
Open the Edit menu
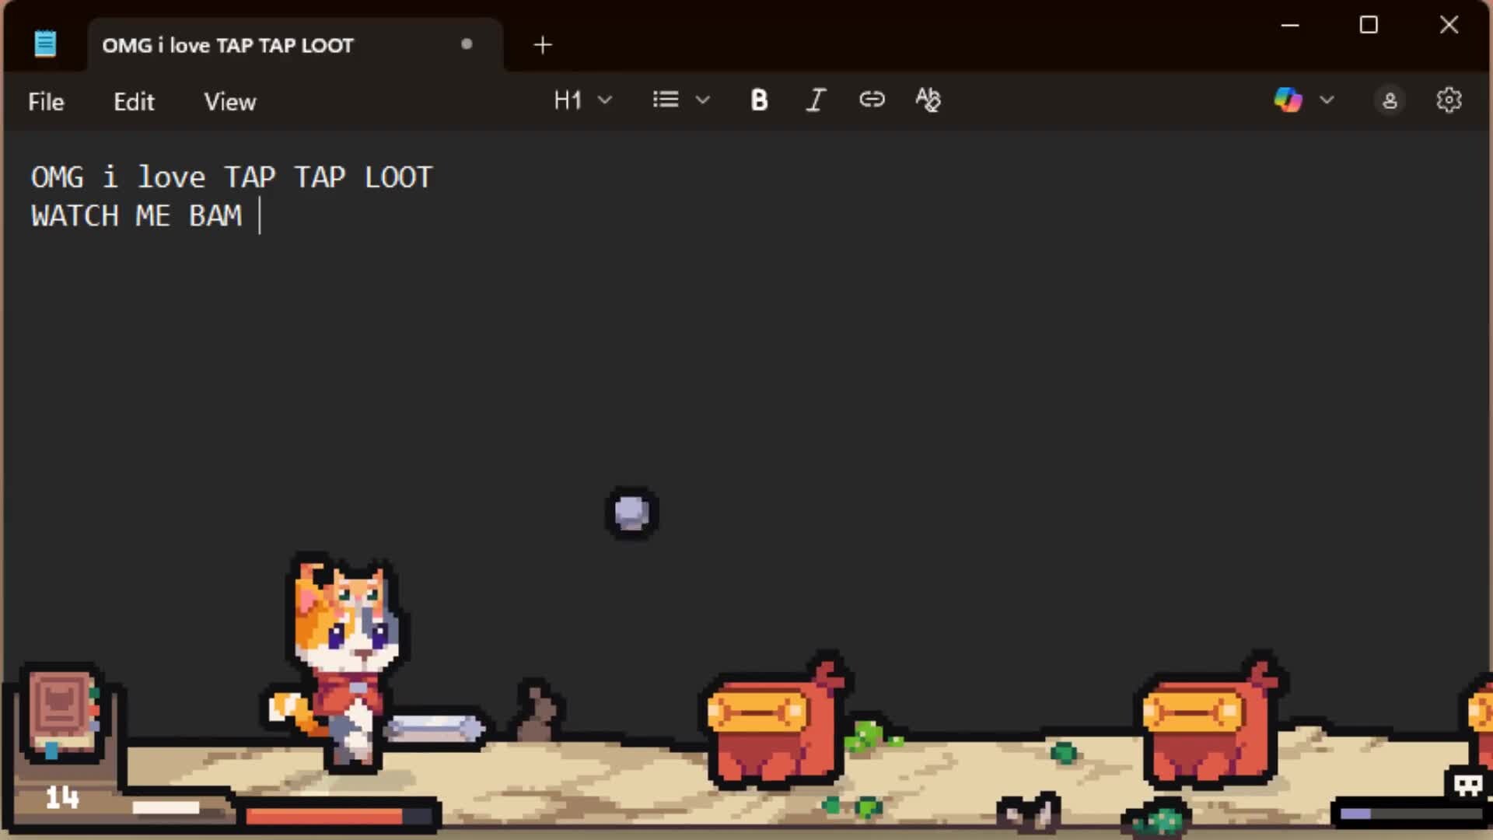point(134,101)
